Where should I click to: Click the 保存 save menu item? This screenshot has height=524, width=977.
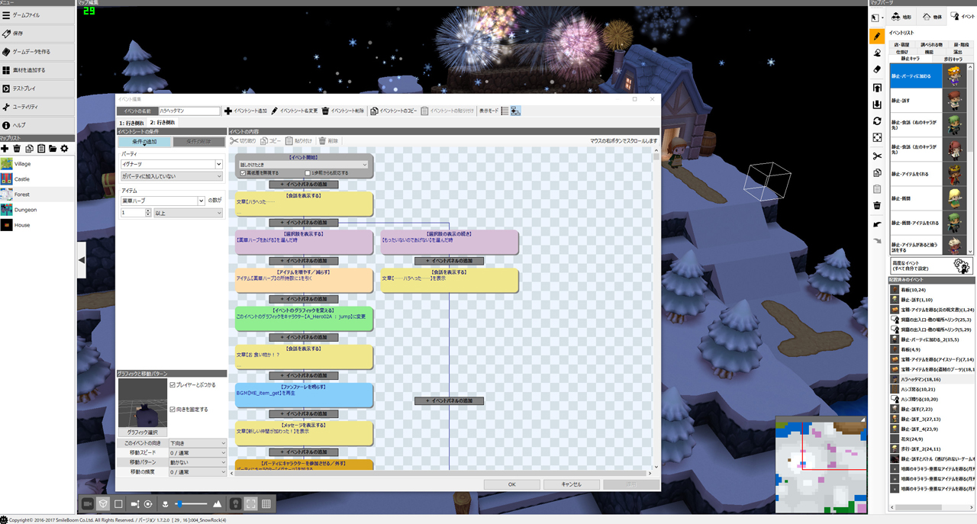pos(37,34)
